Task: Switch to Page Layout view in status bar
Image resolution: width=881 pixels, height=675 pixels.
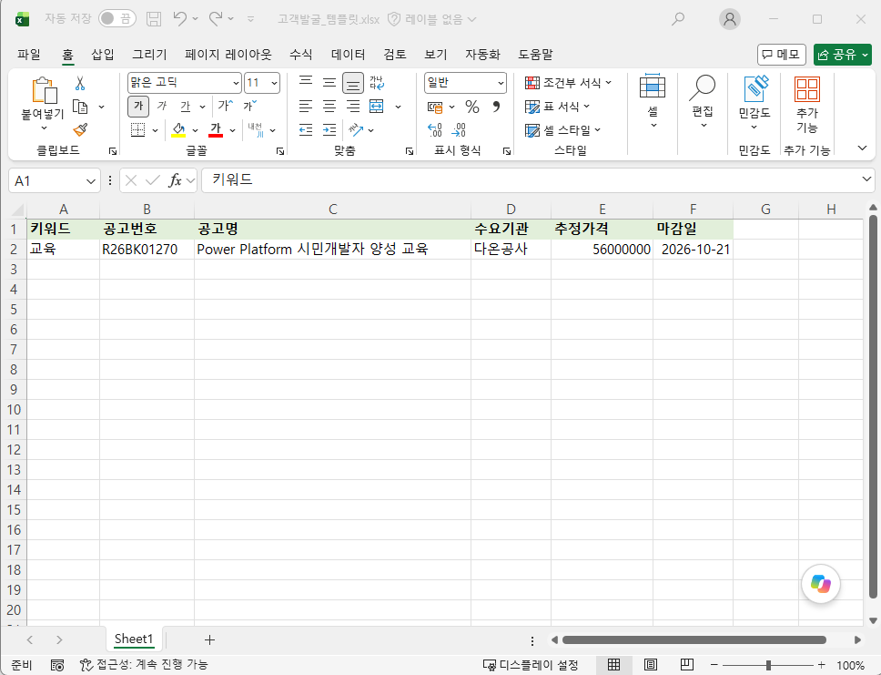Action: [x=650, y=665]
